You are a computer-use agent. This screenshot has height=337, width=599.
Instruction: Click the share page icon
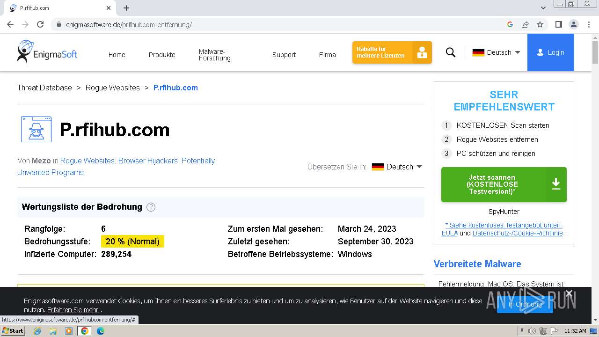[x=525, y=24]
